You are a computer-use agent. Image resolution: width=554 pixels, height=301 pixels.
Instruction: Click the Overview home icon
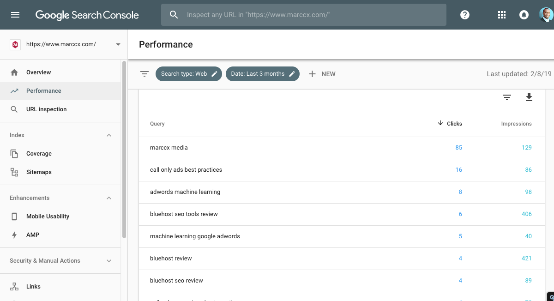(14, 72)
